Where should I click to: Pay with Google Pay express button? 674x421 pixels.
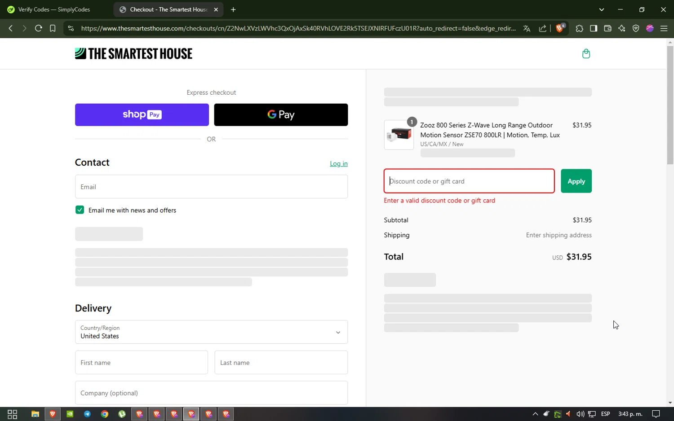coord(281,115)
